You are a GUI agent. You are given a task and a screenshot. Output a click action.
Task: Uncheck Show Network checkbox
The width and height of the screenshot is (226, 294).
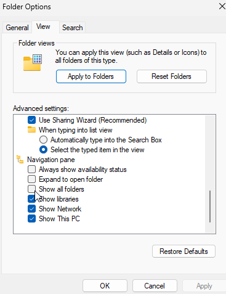tap(31, 209)
